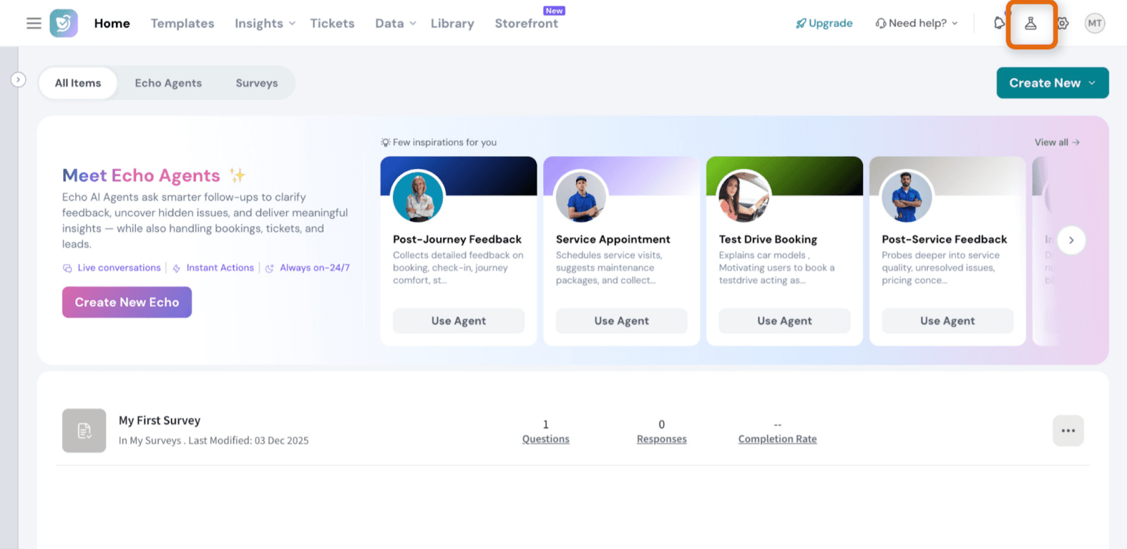The image size is (1127, 549).
Task: Open the settings gear icon
Action: point(1063,23)
